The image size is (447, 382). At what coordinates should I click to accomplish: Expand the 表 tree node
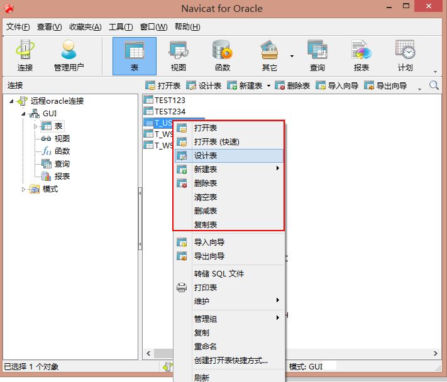35,126
